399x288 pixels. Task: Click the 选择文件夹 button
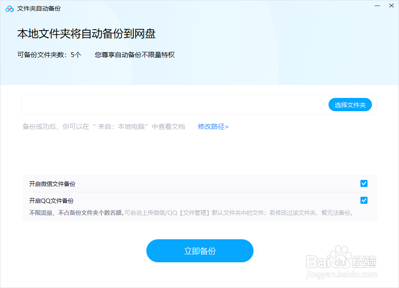(350, 105)
